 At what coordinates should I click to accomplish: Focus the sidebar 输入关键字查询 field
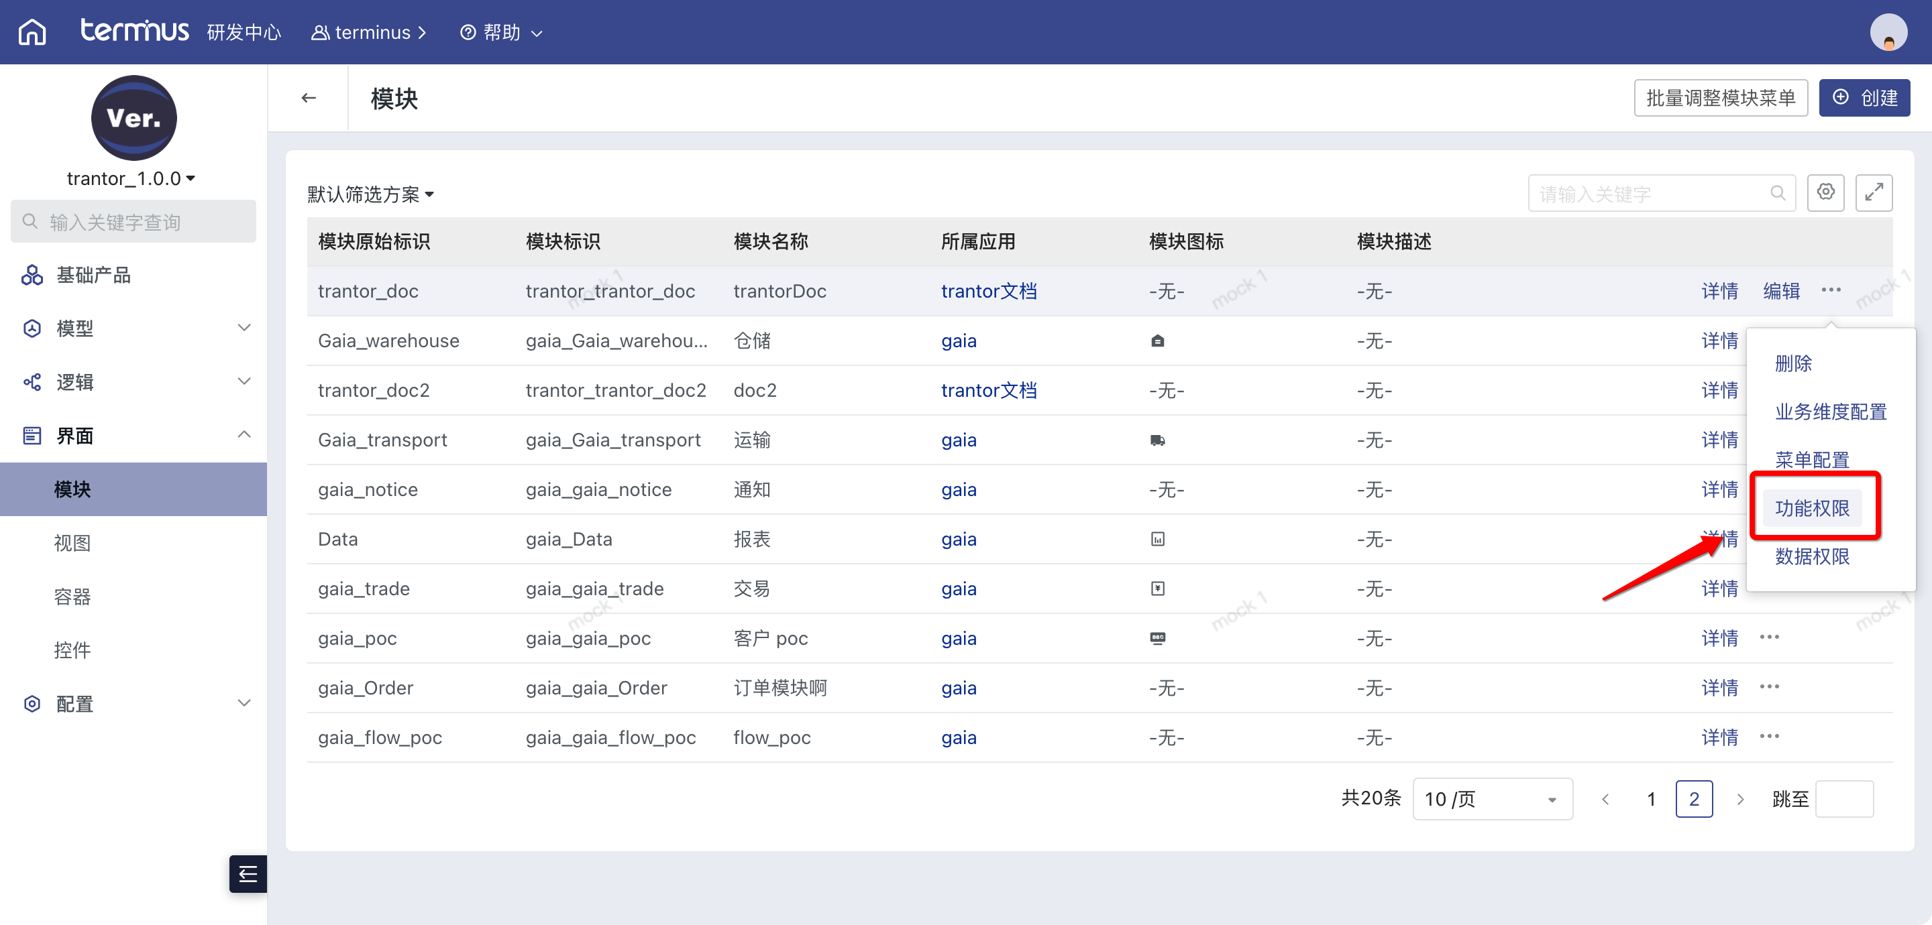(133, 222)
